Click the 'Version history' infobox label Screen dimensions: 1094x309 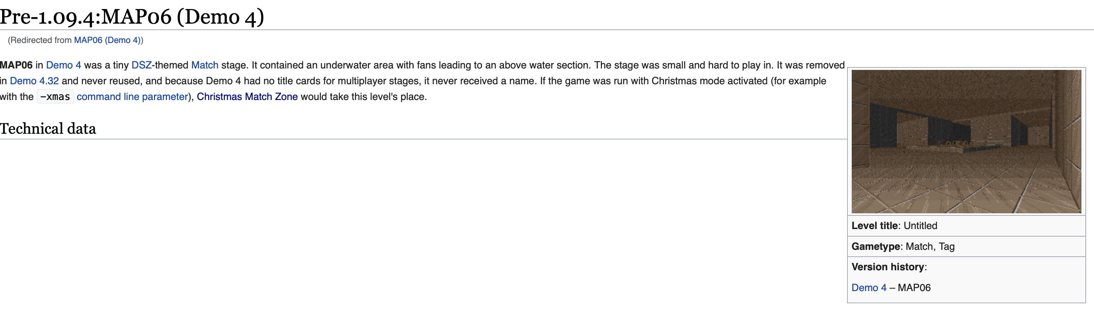click(888, 267)
